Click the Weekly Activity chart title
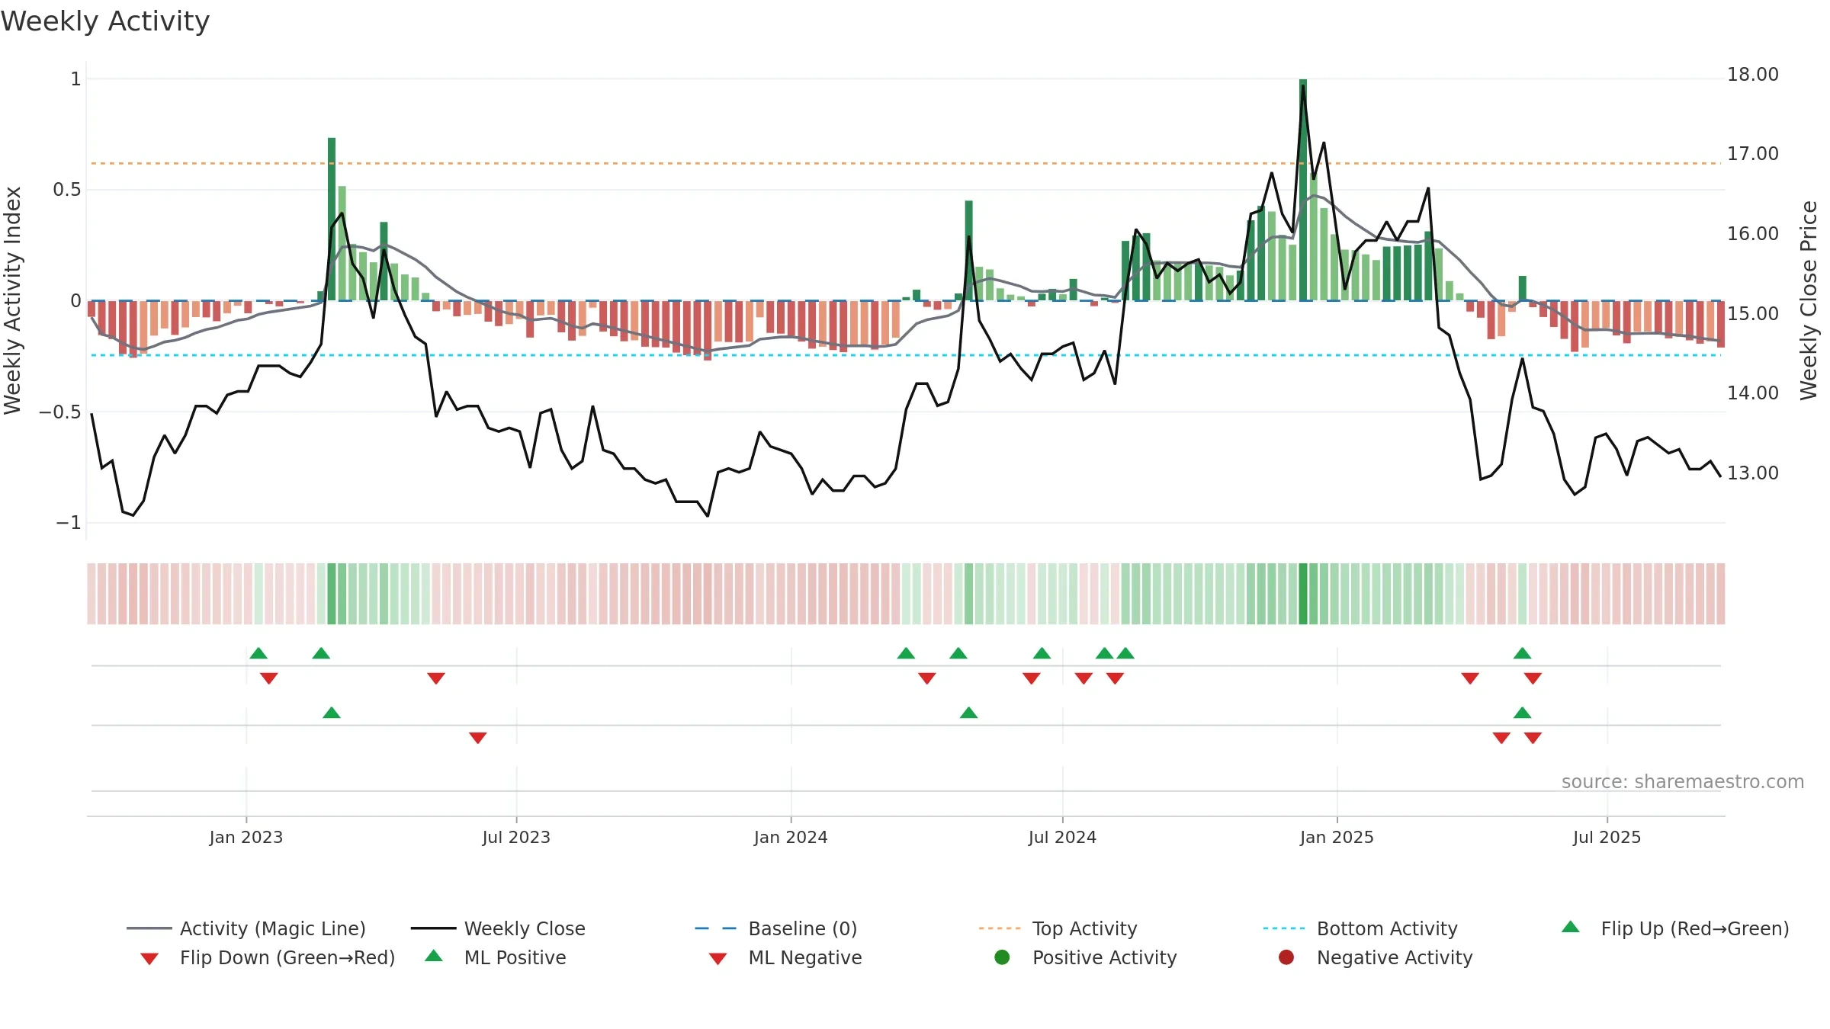The height and width of the screenshot is (1029, 1830). pos(105,21)
